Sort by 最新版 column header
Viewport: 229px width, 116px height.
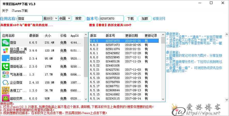coord(35,36)
